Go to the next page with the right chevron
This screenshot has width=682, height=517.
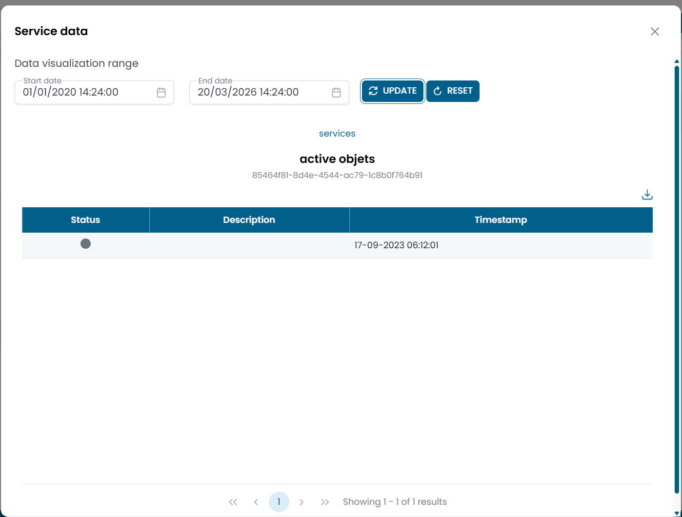pos(302,501)
